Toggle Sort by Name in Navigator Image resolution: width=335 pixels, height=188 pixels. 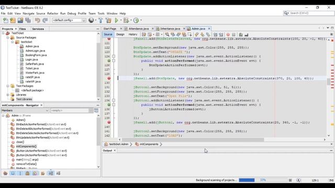51,173
